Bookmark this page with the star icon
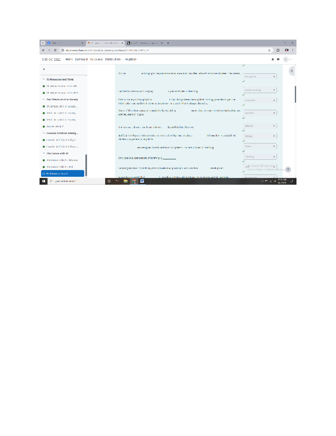 (x=269, y=50)
